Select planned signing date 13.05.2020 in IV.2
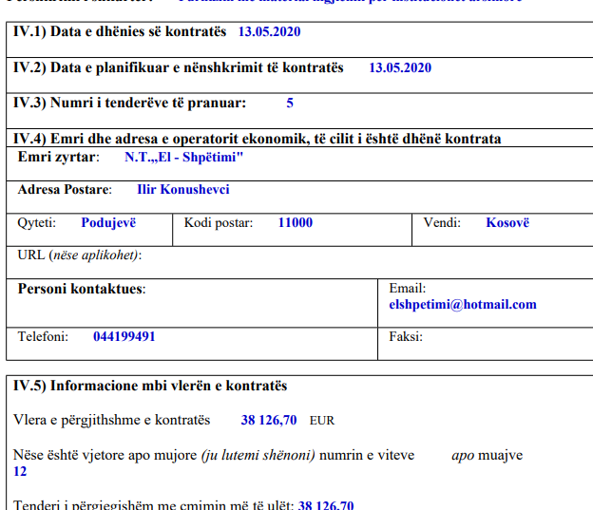Screen dimensions: 593x510 click(400, 67)
